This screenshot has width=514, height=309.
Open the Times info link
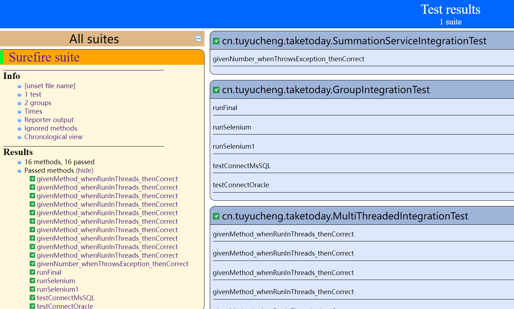pos(33,111)
